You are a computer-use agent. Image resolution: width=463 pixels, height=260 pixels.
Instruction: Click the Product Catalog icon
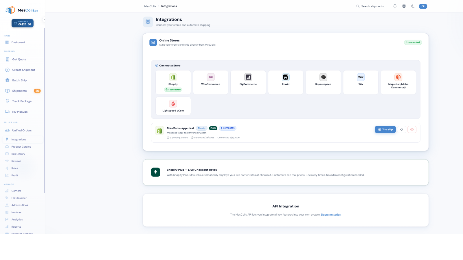coord(7,147)
